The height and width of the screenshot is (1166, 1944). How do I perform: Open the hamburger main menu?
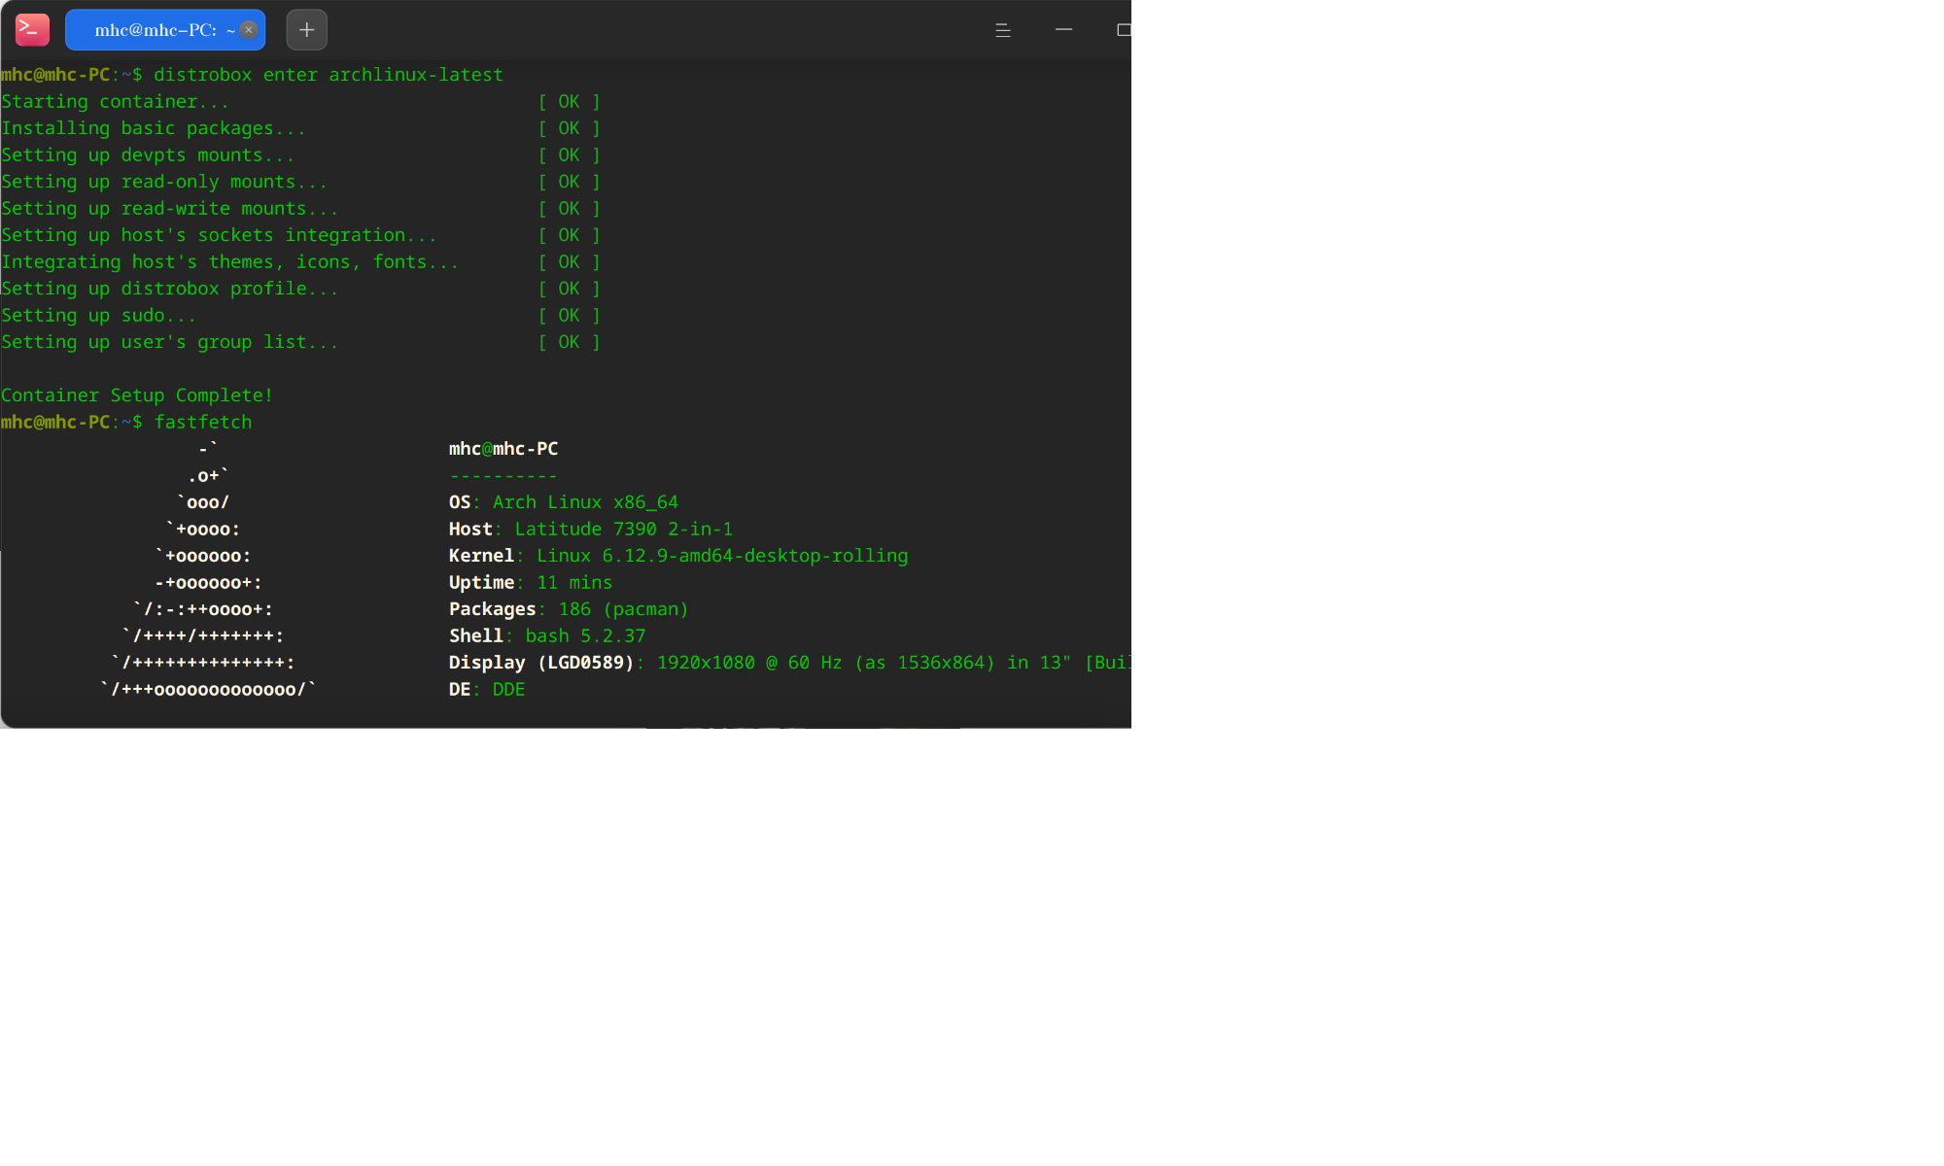coord(1002,30)
